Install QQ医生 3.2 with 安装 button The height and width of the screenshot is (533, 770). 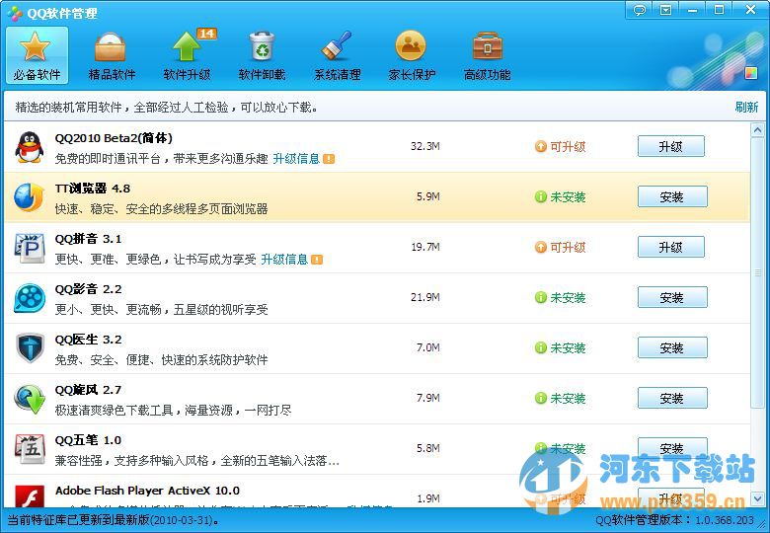click(x=672, y=347)
